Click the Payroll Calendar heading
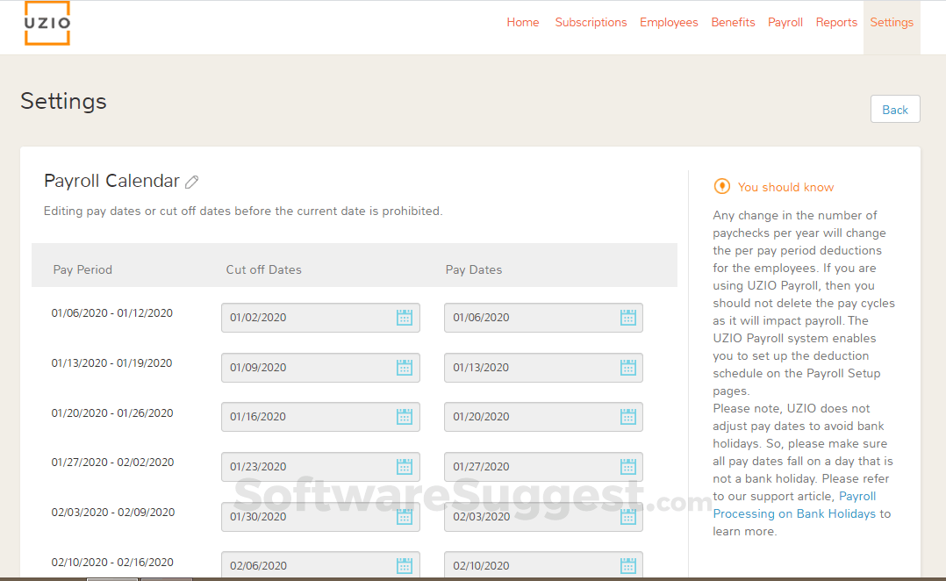 [111, 181]
